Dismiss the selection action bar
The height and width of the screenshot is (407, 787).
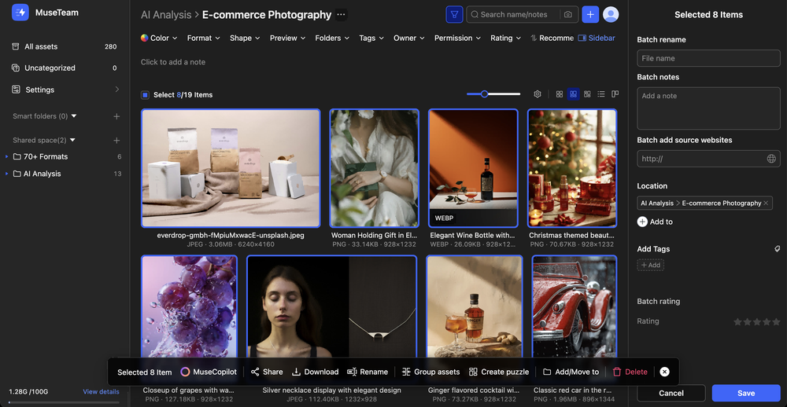coord(665,372)
